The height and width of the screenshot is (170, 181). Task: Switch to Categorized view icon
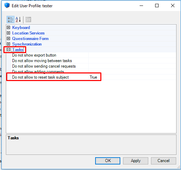tap(10, 20)
